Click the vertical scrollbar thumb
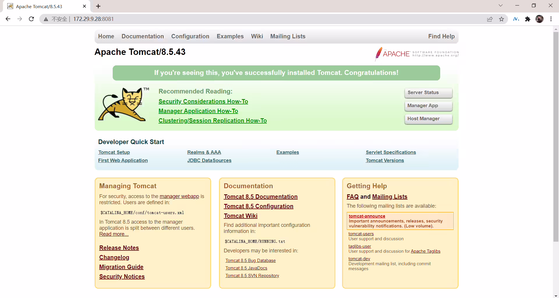The width and height of the screenshot is (559, 298). click(x=556, y=137)
